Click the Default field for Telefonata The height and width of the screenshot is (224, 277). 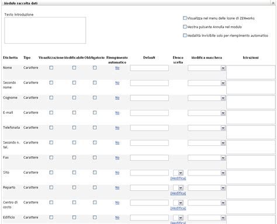[150, 128]
